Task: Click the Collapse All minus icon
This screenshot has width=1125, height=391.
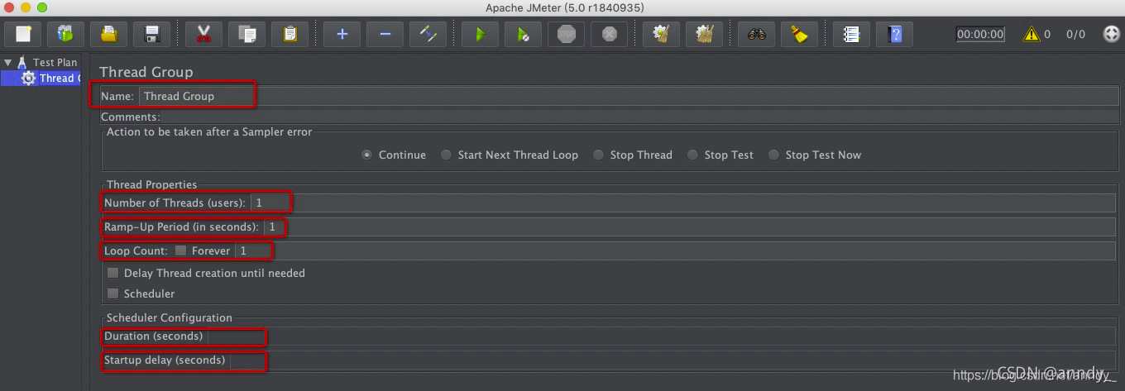Action: click(385, 35)
